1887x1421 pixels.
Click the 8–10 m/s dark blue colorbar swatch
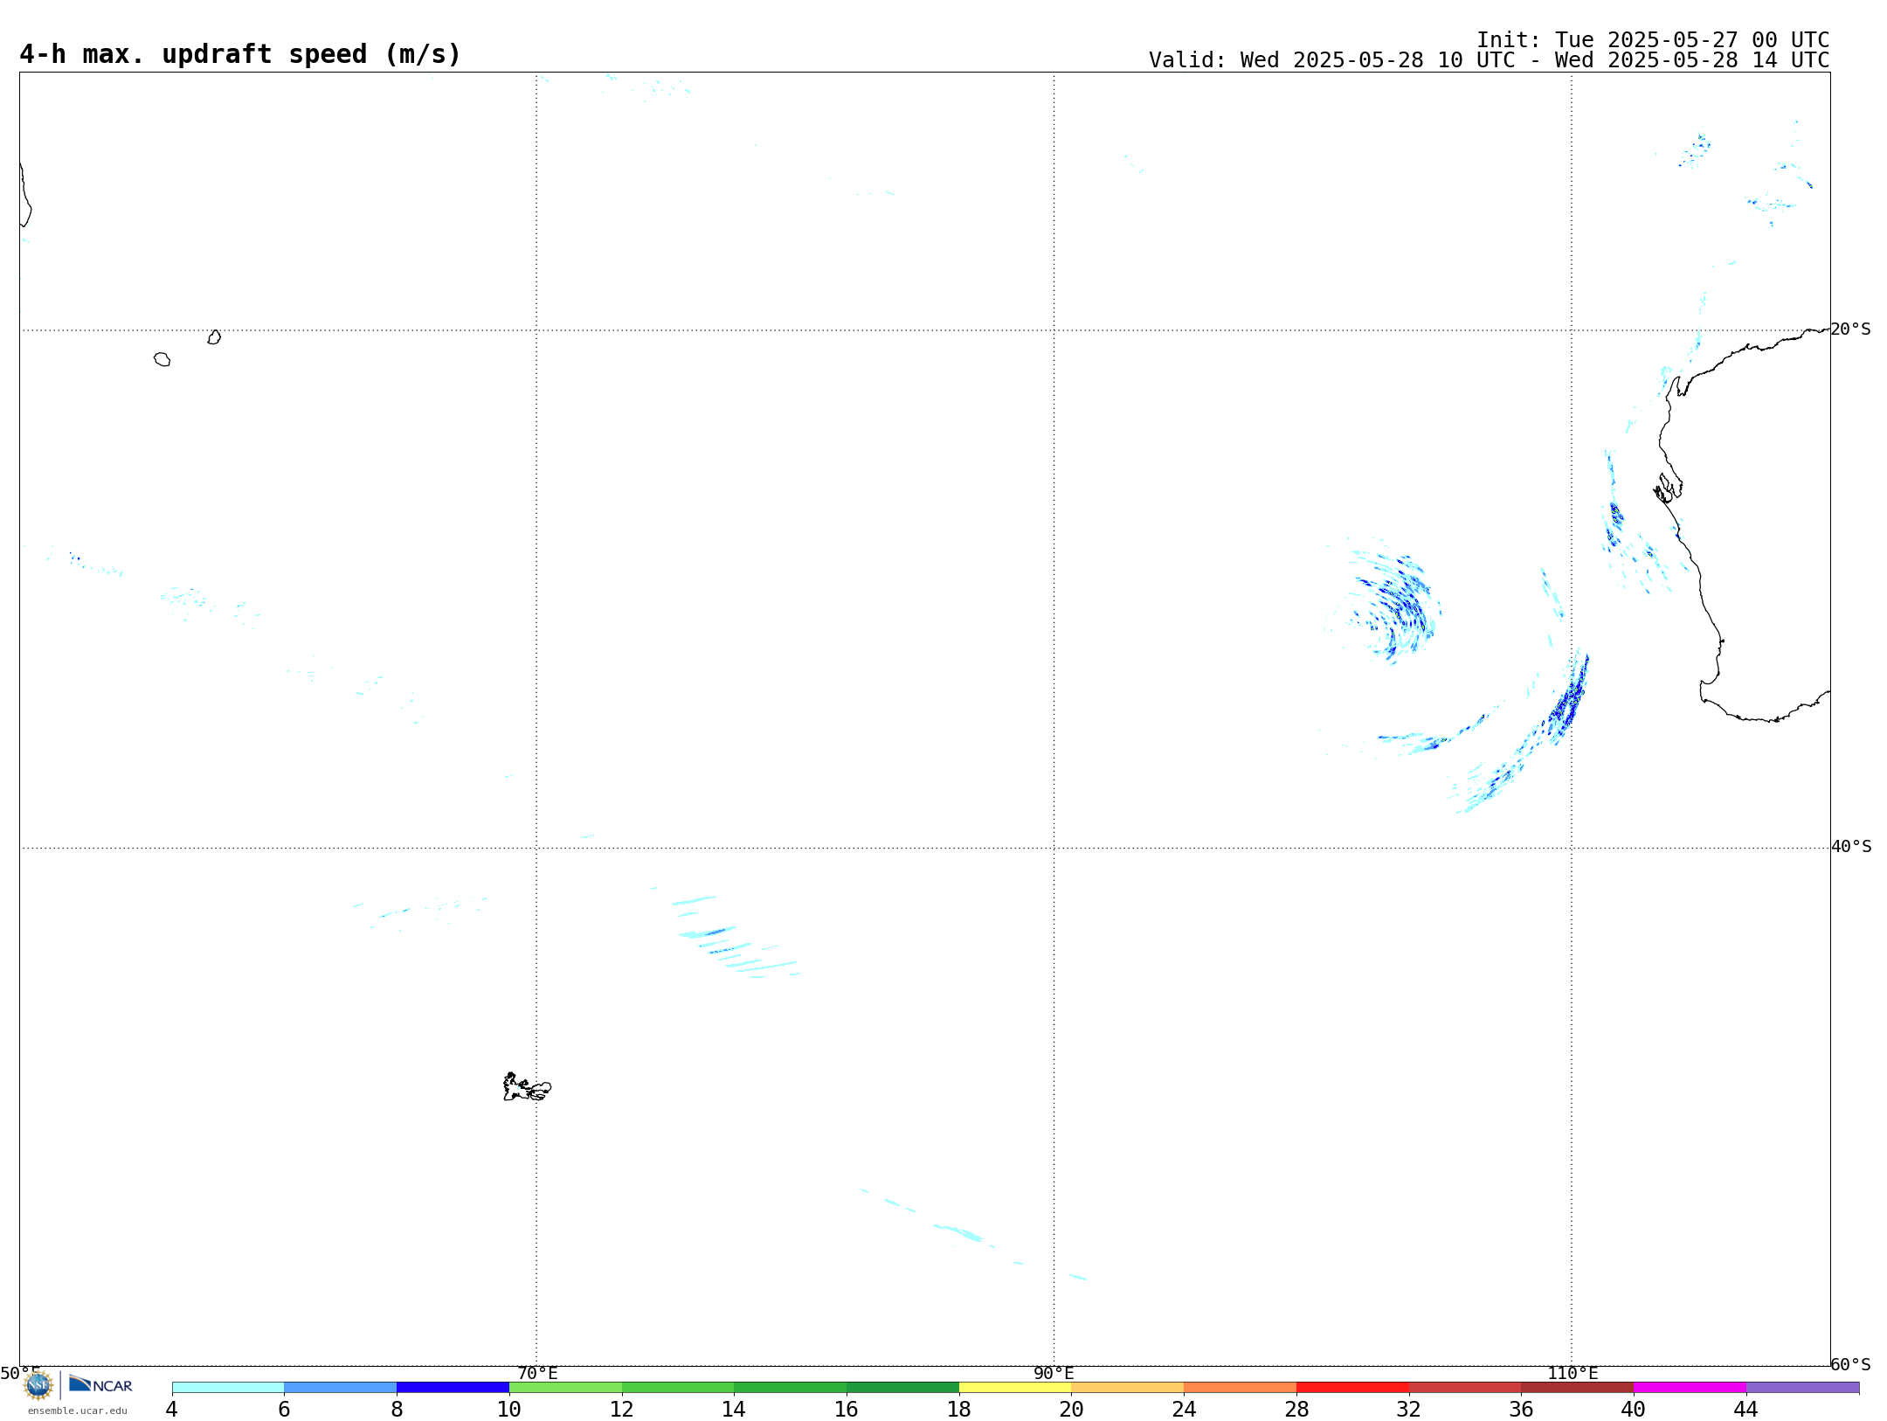click(453, 1388)
